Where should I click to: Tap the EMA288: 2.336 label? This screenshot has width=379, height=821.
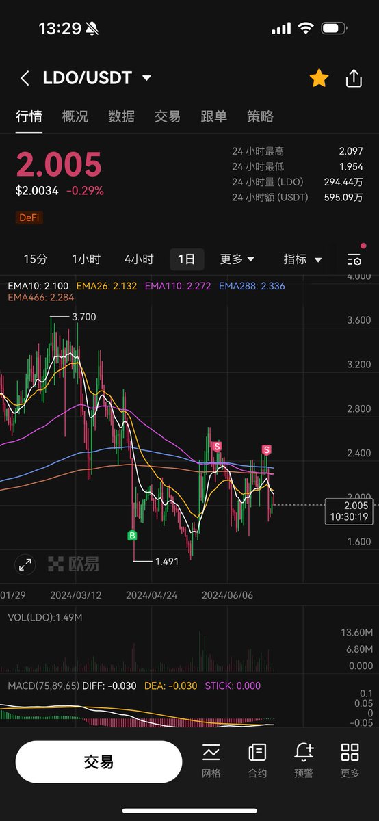coord(252,286)
